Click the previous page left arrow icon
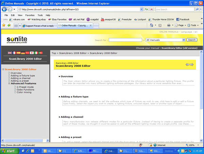The height and width of the screenshot is (154, 204). [187, 64]
